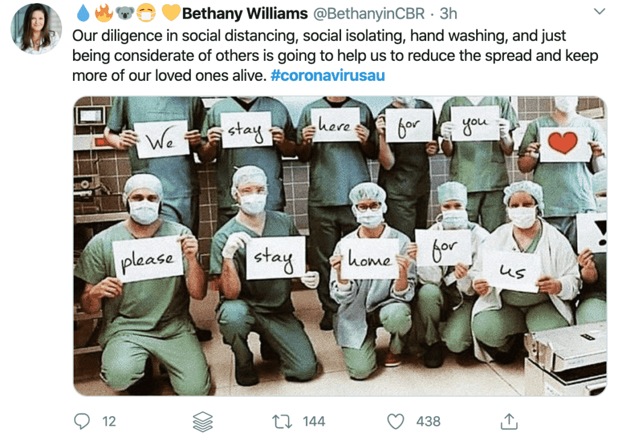The image size is (618, 445).
Task: Click the 144 retweets count
Action: (314, 421)
